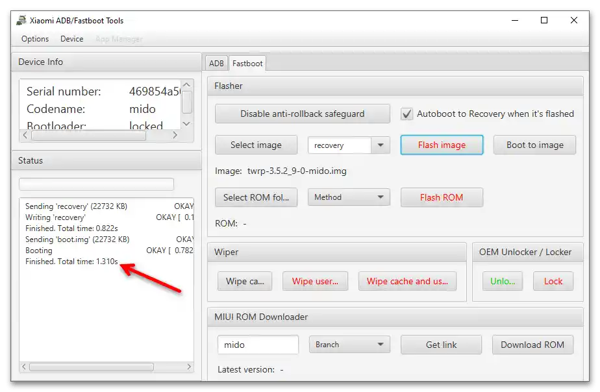The height and width of the screenshot is (392, 600).
Task: Click the red Lock button
Action: click(x=553, y=281)
